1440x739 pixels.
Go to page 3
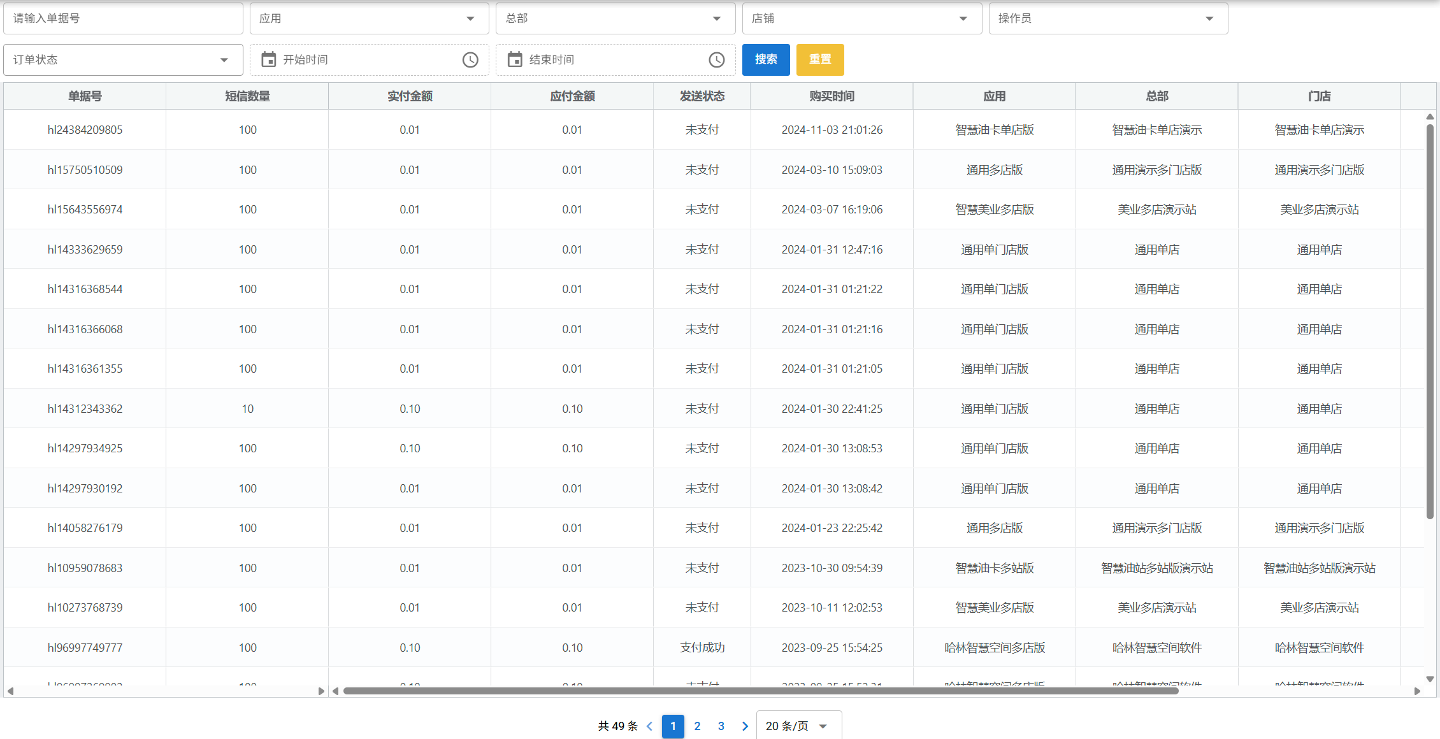click(x=721, y=726)
